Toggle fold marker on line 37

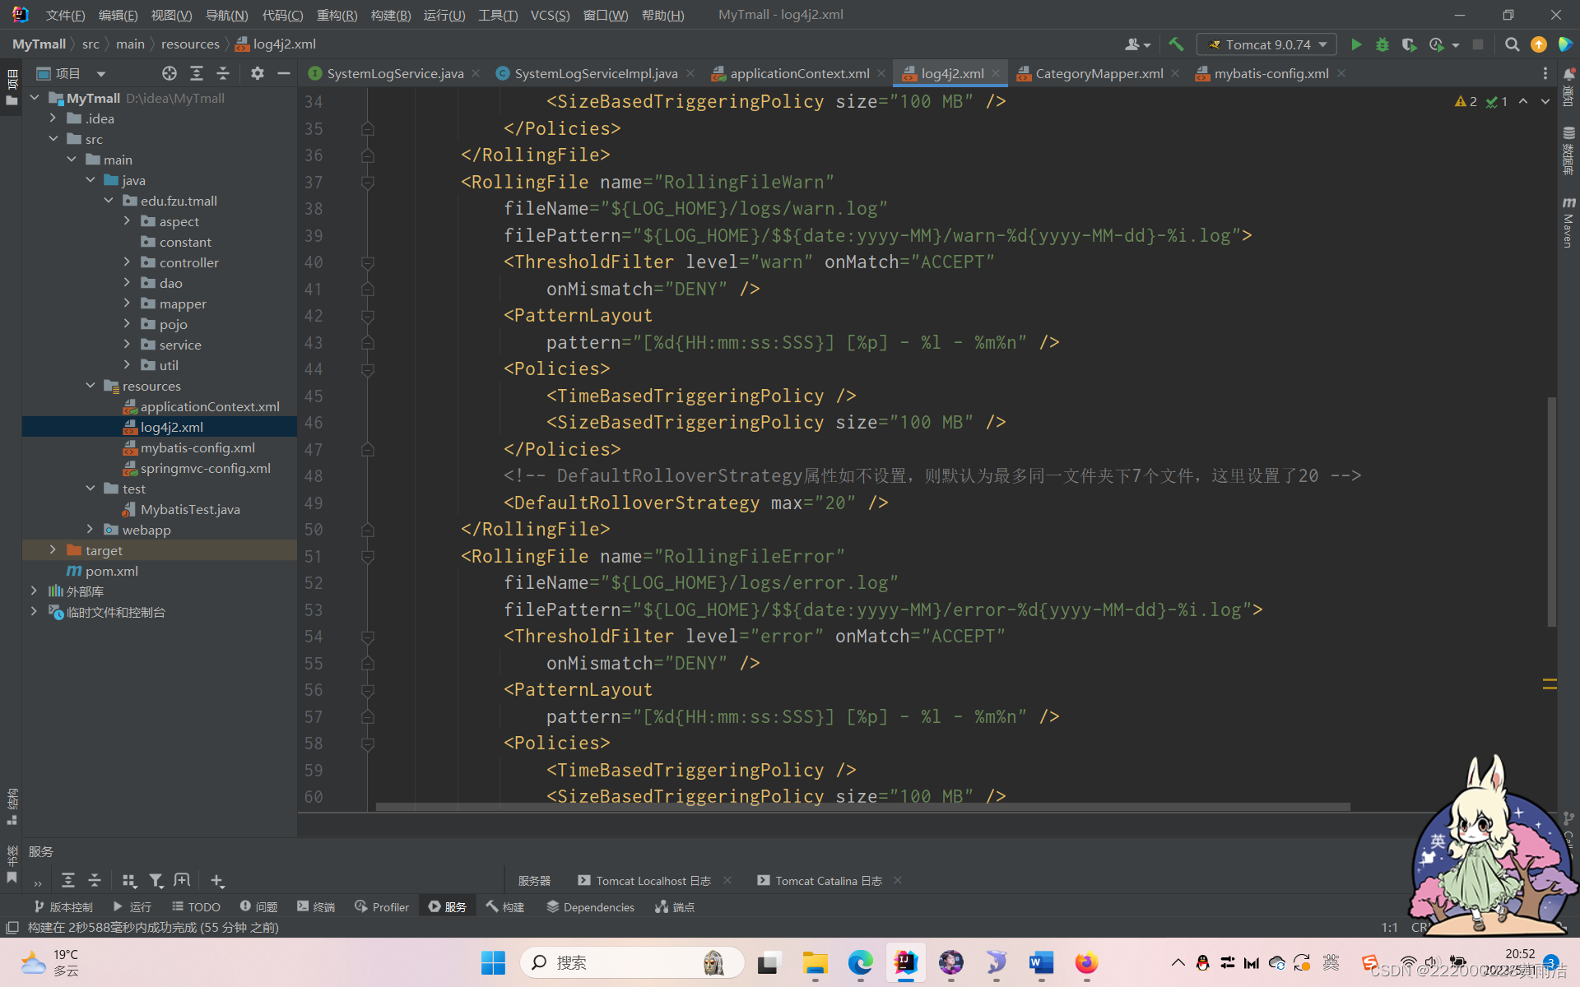(x=368, y=182)
